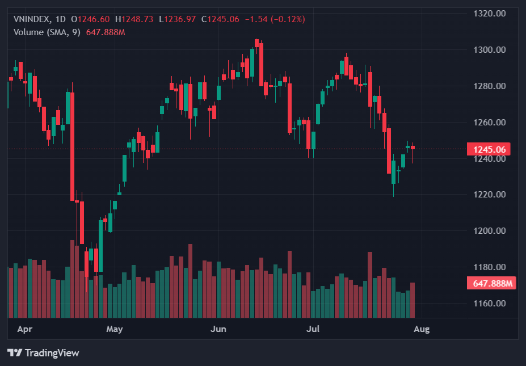Click the 1160.00 price axis label
Screen dimensions: 526x366
tap(489, 304)
